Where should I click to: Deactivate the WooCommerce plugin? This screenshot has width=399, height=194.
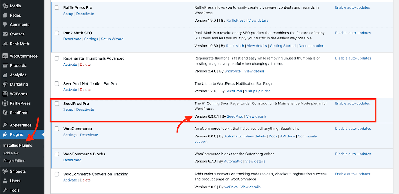[89, 135]
